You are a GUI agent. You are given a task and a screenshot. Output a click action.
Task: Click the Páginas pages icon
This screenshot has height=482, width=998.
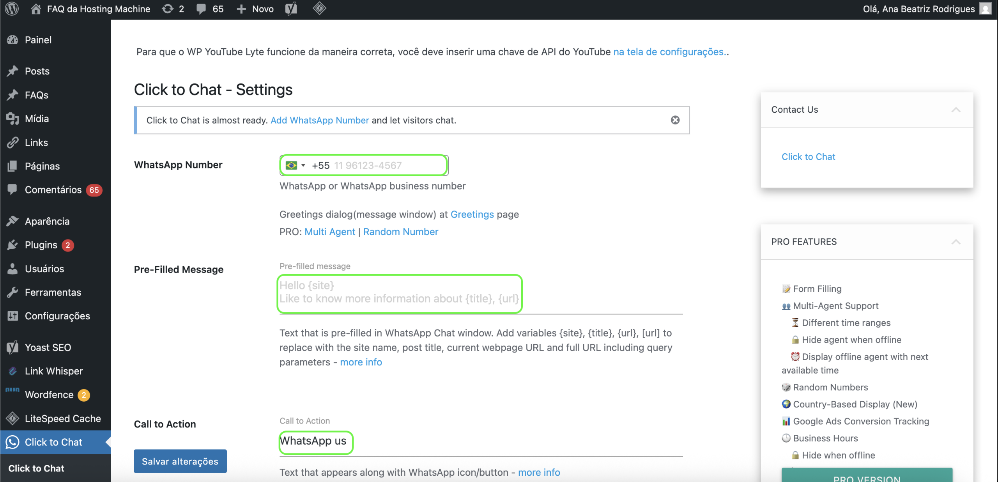tap(12, 166)
